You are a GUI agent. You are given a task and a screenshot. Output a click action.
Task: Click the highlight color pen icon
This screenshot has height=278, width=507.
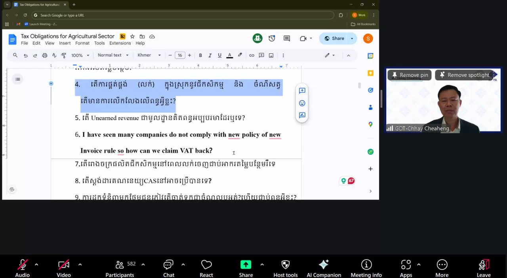point(240,55)
